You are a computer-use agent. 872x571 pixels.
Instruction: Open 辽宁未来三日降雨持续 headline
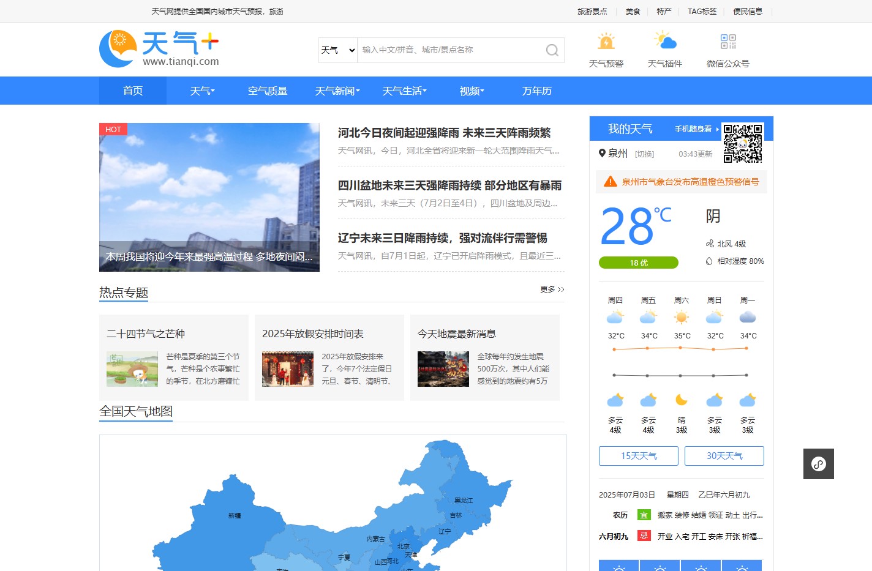tap(442, 238)
